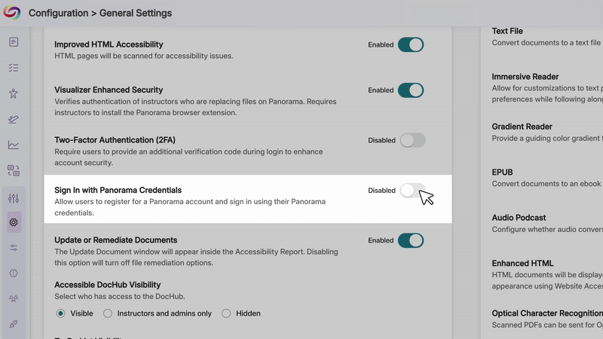Click the Optical Character Recognition heading
The width and height of the screenshot is (603, 339).
coord(547,313)
